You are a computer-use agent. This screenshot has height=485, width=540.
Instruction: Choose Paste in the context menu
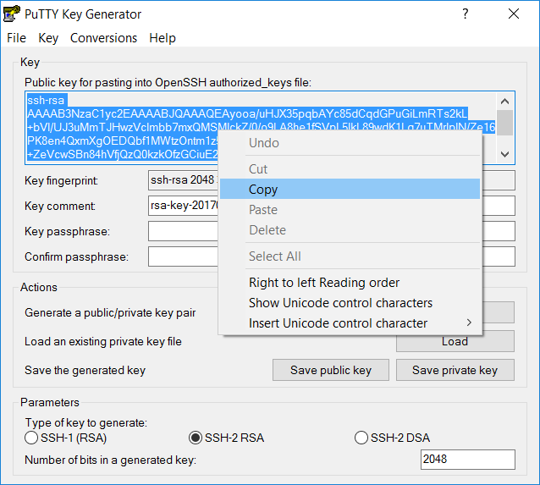pos(350,209)
